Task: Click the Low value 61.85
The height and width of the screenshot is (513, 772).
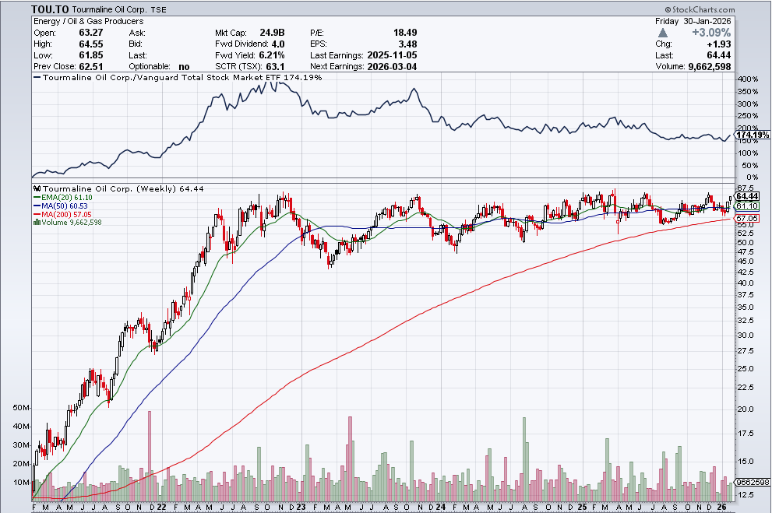Action: [x=91, y=55]
